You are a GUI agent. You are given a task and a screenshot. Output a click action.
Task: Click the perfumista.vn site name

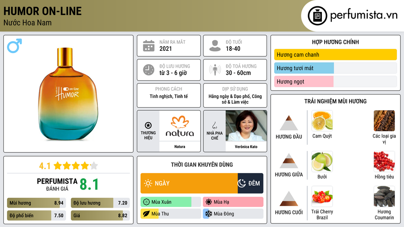pos(364,15)
